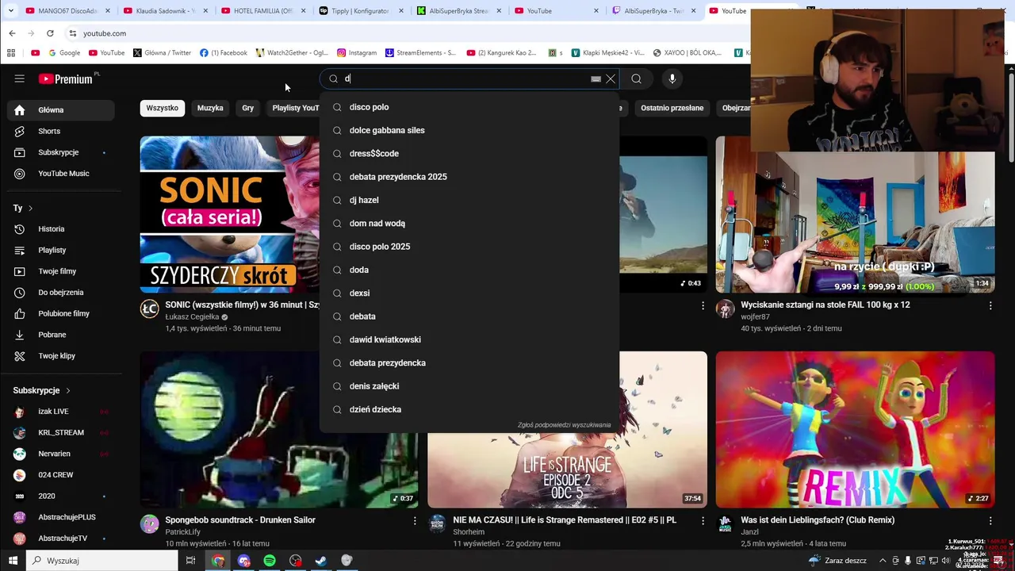Select suggestion 'dj hazel'

tap(469, 200)
